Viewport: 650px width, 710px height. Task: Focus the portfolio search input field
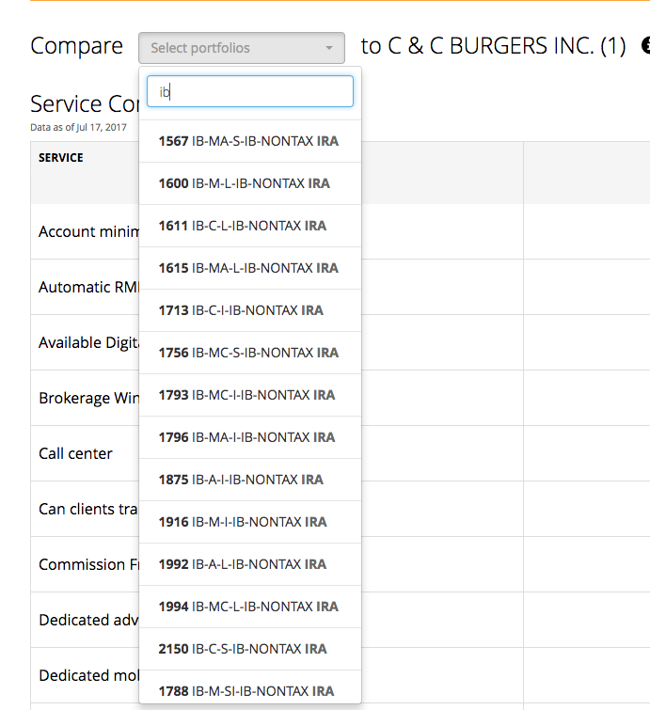click(250, 91)
